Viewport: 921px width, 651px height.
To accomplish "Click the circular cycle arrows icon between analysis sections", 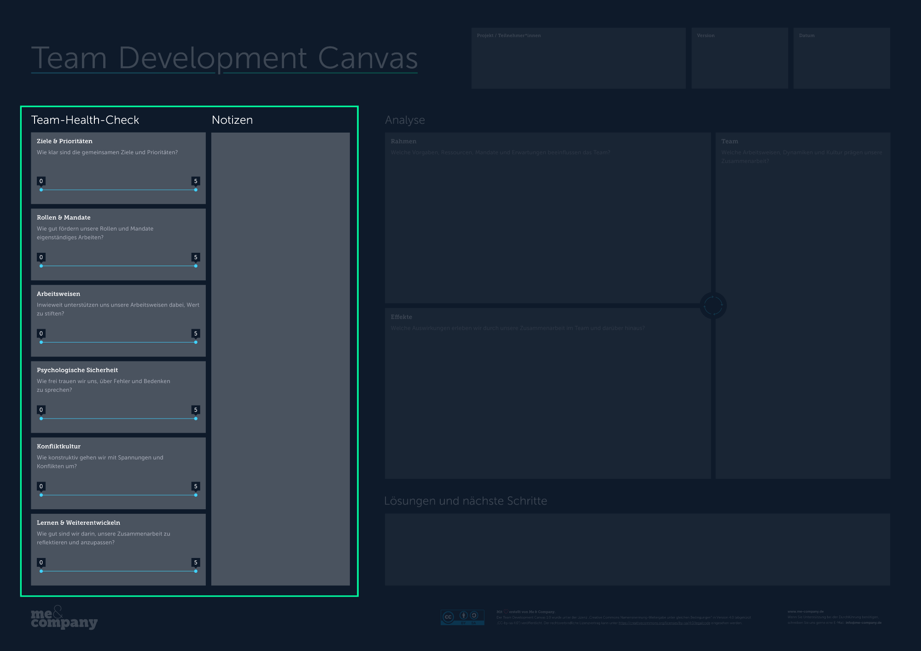I will point(714,305).
